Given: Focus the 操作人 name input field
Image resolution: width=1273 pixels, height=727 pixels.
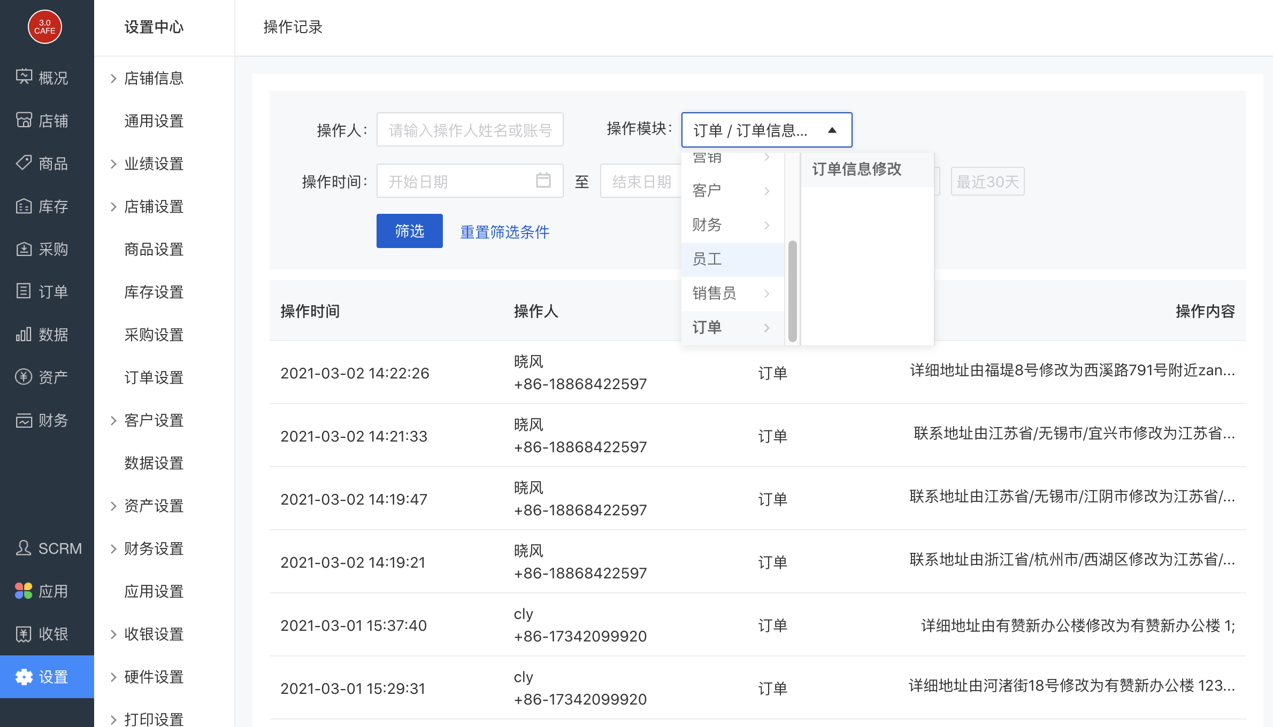Looking at the screenshot, I should [x=470, y=130].
